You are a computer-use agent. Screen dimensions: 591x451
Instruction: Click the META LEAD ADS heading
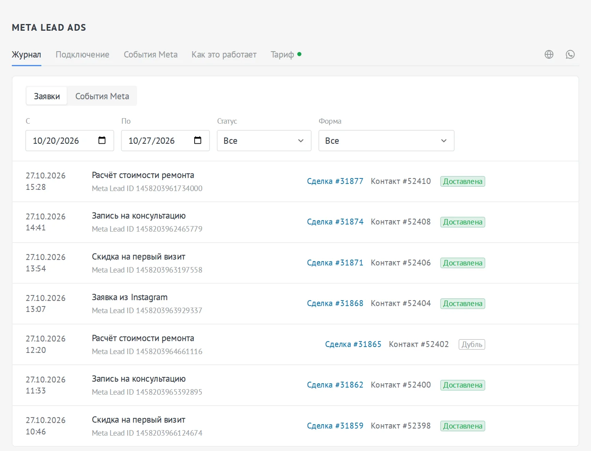[x=49, y=28]
